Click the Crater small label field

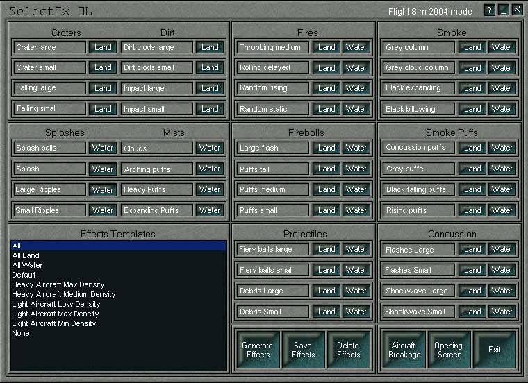49,67
